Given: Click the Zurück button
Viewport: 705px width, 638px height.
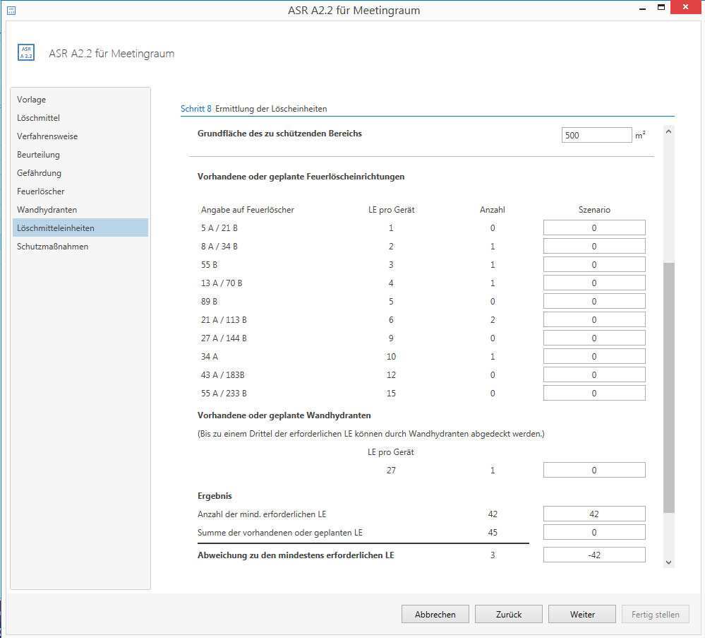Looking at the screenshot, I should (508, 615).
